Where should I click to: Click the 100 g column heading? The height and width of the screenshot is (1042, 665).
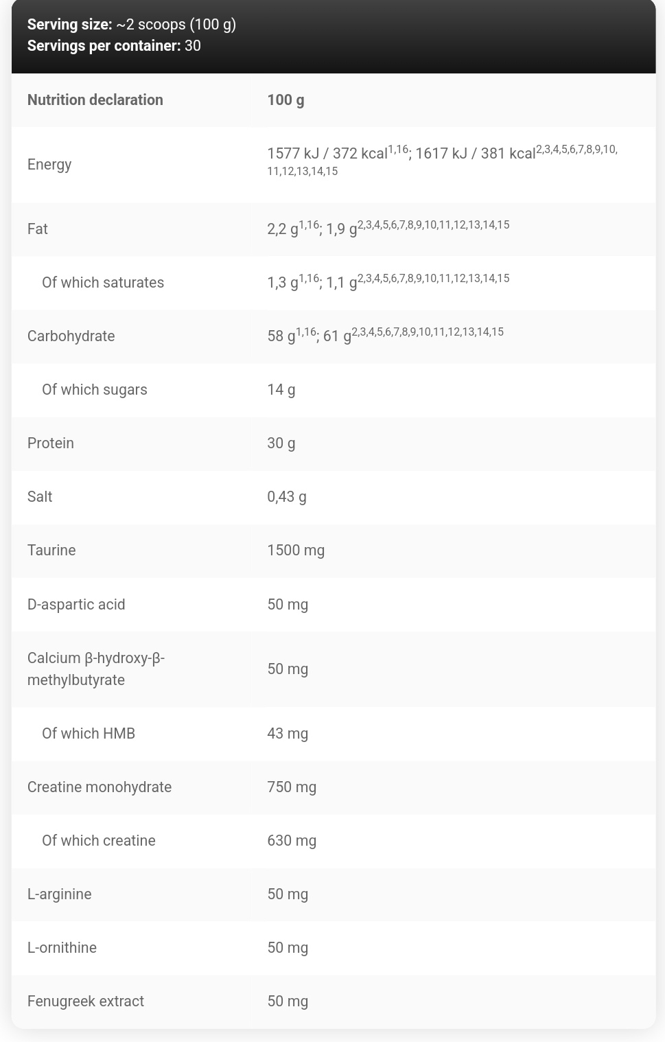[x=285, y=100]
